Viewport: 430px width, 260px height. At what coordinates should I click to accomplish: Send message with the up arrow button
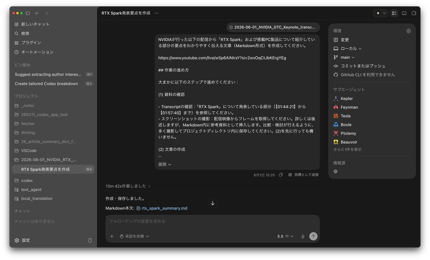point(313,236)
